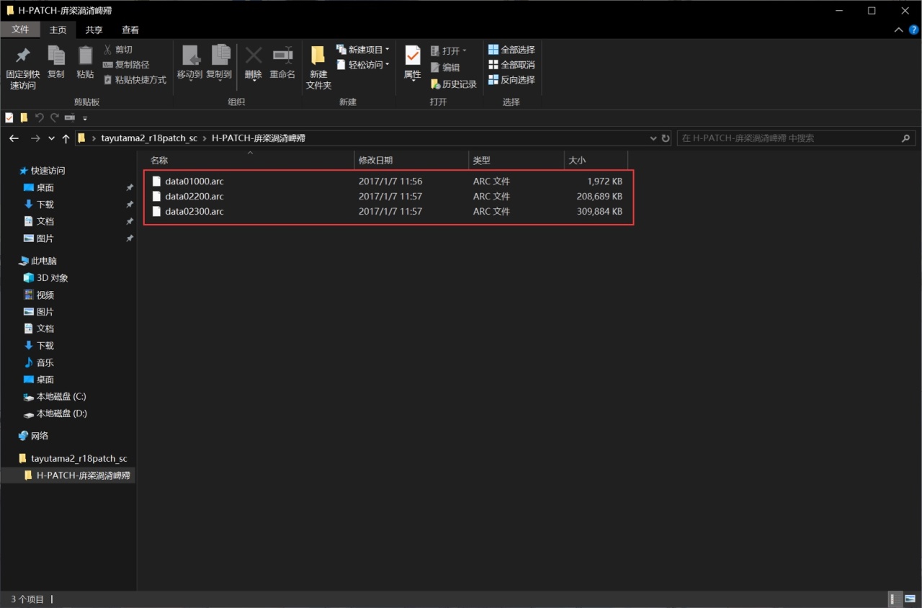Click the Paste ribbon icon
Image resolution: width=922 pixels, height=608 pixels.
click(85, 63)
